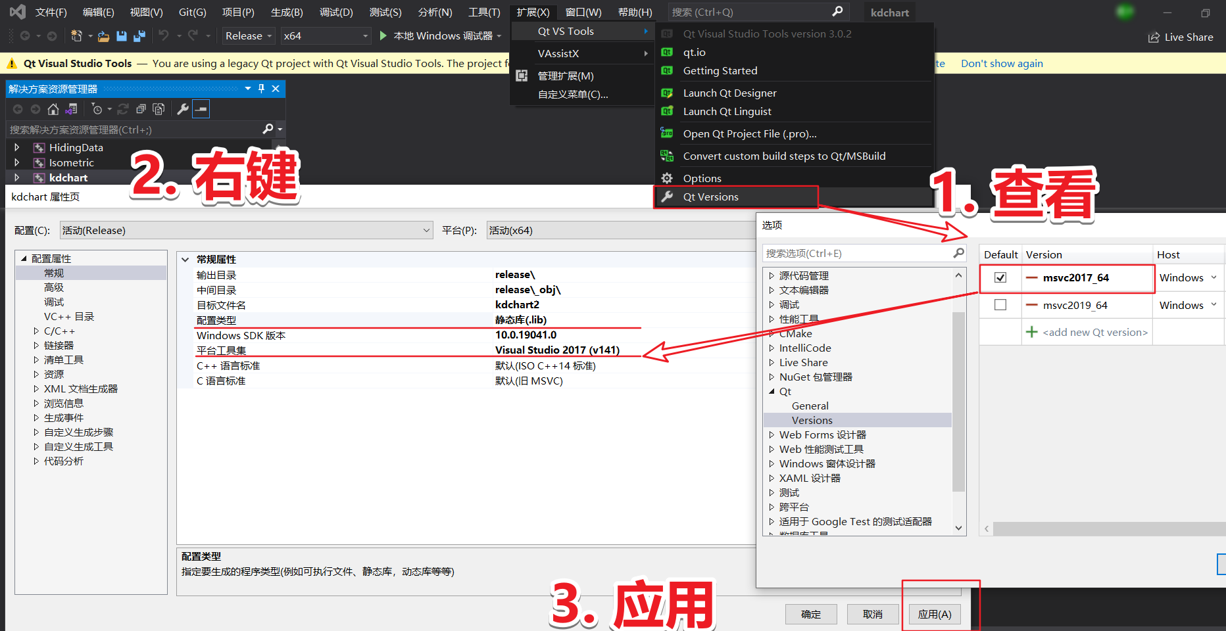Viewport: 1226px width, 631px height.
Task: Click the 取消 cancel button
Action: (873, 614)
